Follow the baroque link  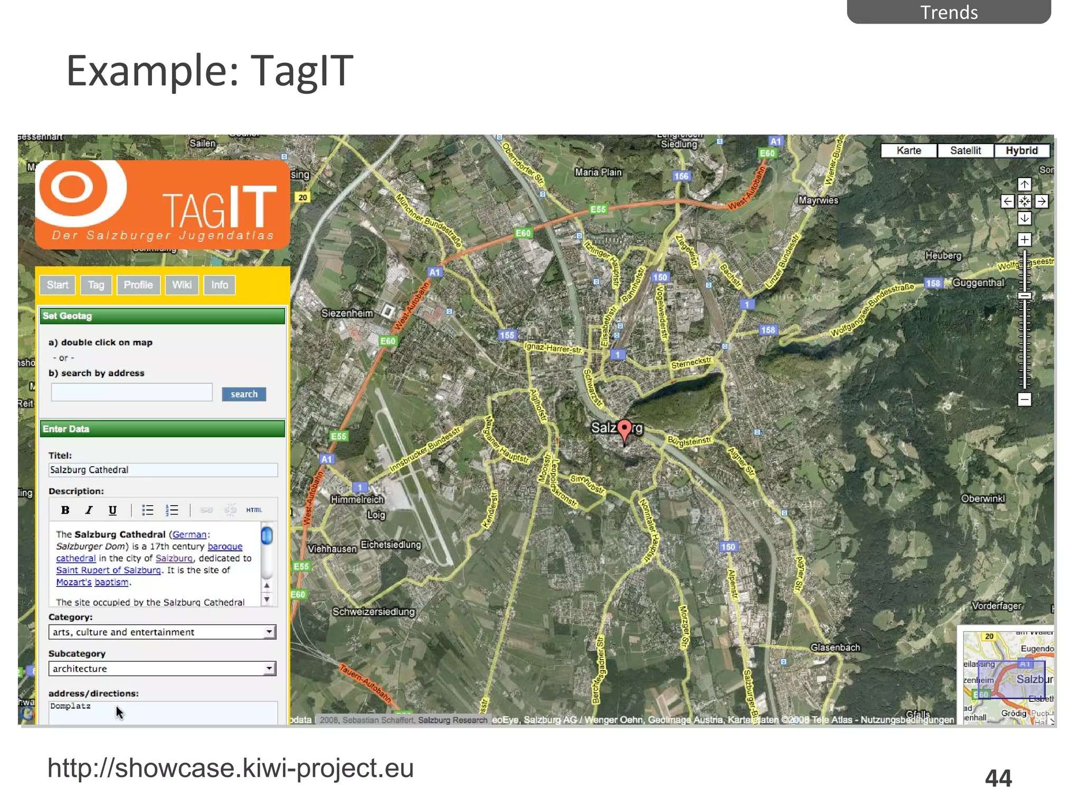(225, 546)
